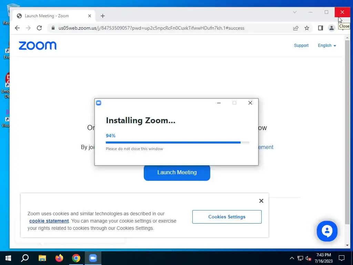This screenshot has height=265, width=353.
Task: Close the Installing Zoom dialog
Action: pyautogui.click(x=250, y=103)
